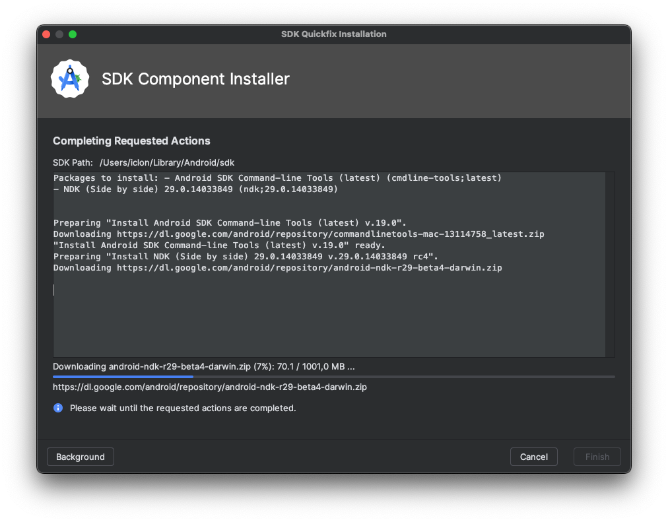
Task: Click the Android Studio logo icon
Action: point(70,79)
